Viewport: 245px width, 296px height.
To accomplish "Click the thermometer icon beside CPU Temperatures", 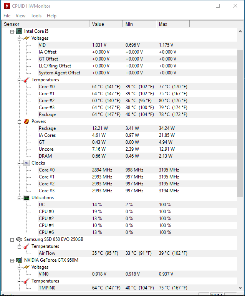I will 26,80.
